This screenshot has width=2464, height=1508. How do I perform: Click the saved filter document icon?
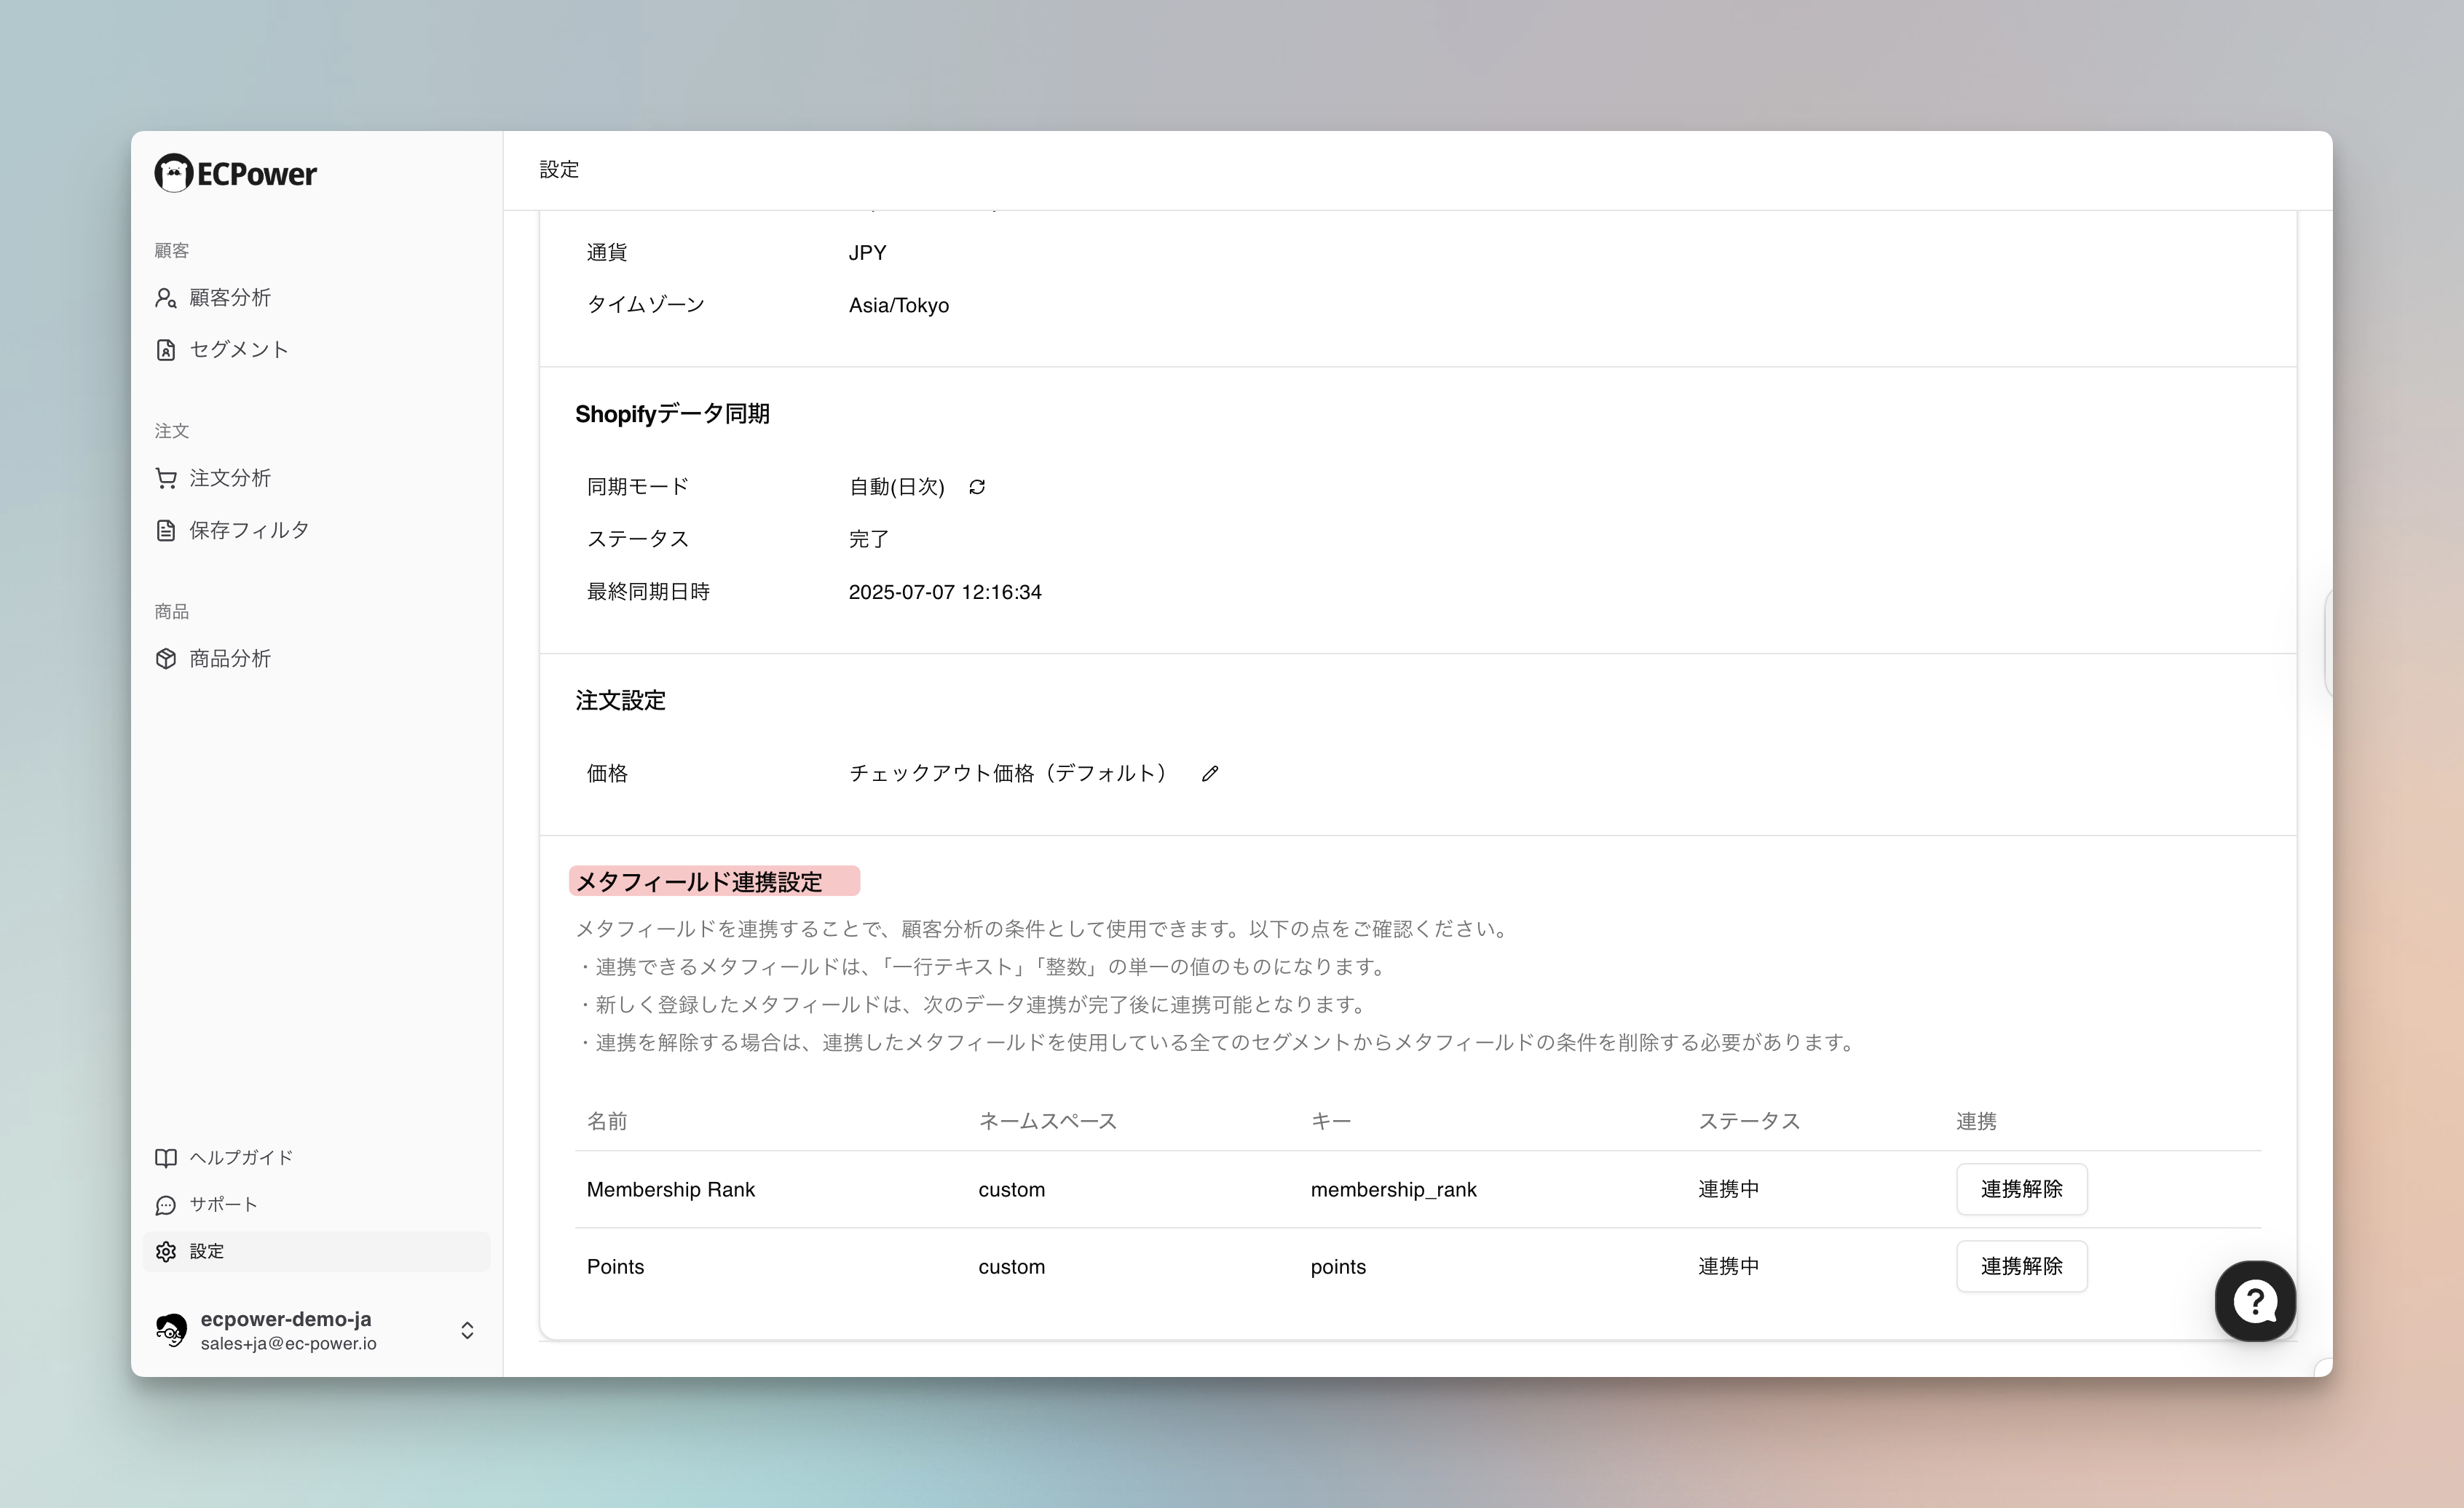point(166,531)
